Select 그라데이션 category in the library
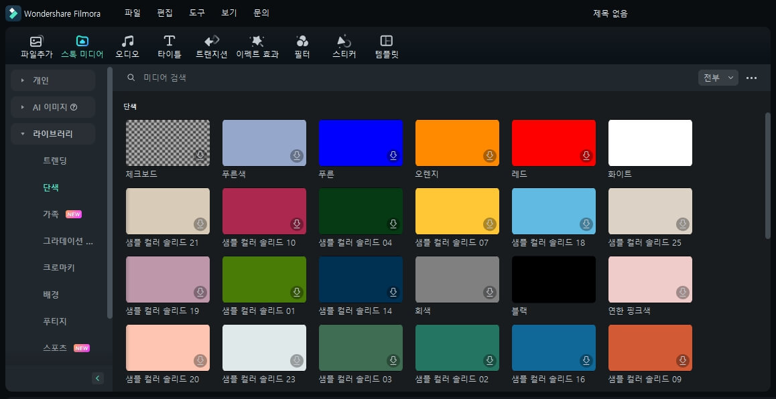776x399 pixels. [x=68, y=241]
